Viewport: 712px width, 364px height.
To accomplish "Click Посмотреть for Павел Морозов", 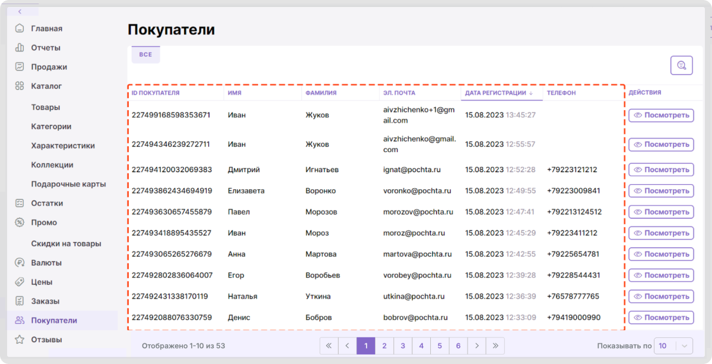I will [x=661, y=212].
